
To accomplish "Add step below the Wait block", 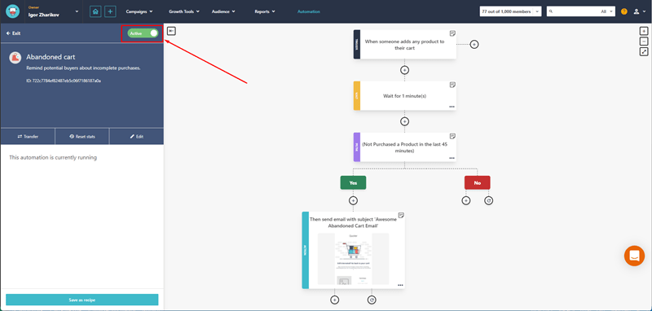I will [404, 121].
